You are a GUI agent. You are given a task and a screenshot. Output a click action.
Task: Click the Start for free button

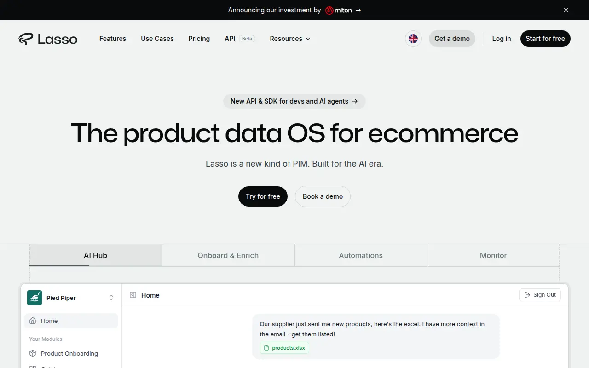(545, 39)
